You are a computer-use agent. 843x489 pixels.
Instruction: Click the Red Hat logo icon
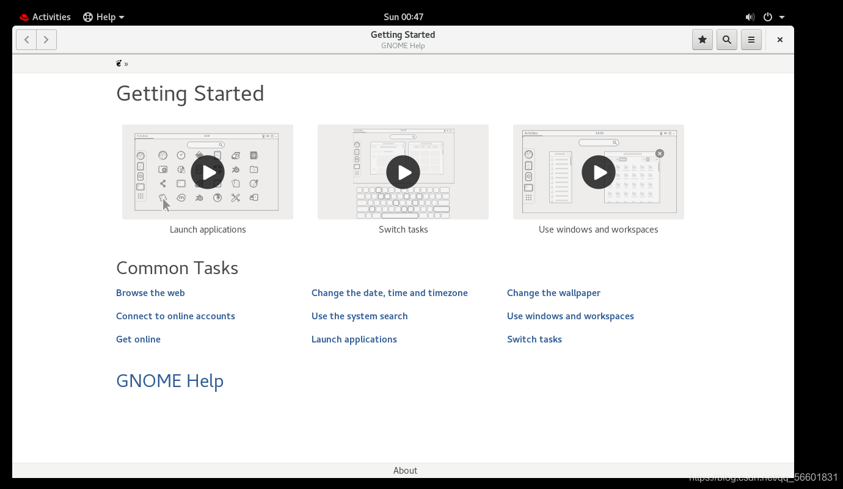(24, 17)
